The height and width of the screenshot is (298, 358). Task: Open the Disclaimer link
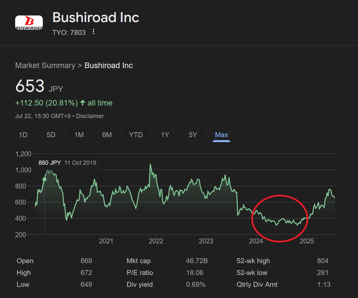tap(90, 116)
